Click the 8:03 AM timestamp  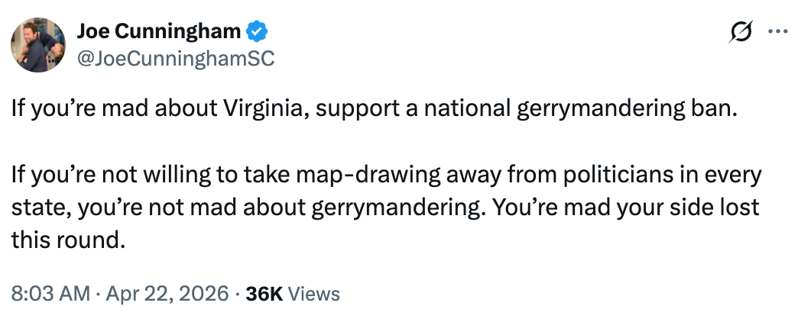tap(49, 293)
